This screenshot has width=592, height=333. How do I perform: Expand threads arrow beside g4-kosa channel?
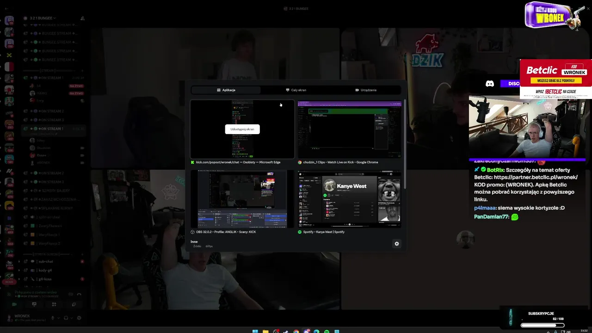[19, 279]
